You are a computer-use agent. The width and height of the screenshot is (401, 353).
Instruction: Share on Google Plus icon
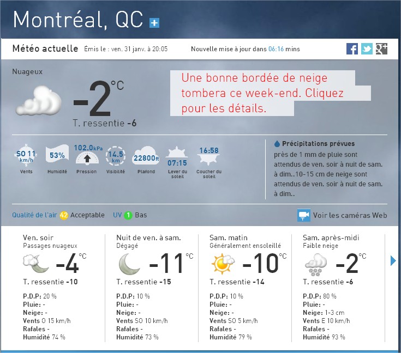[x=381, y=48]
